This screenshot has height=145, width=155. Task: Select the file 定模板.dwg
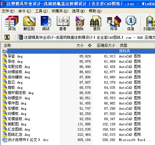(17, 108)
